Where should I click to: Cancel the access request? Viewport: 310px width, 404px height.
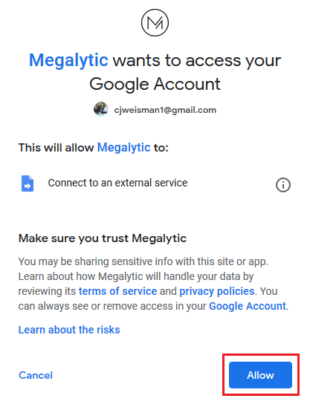(36, 375)
